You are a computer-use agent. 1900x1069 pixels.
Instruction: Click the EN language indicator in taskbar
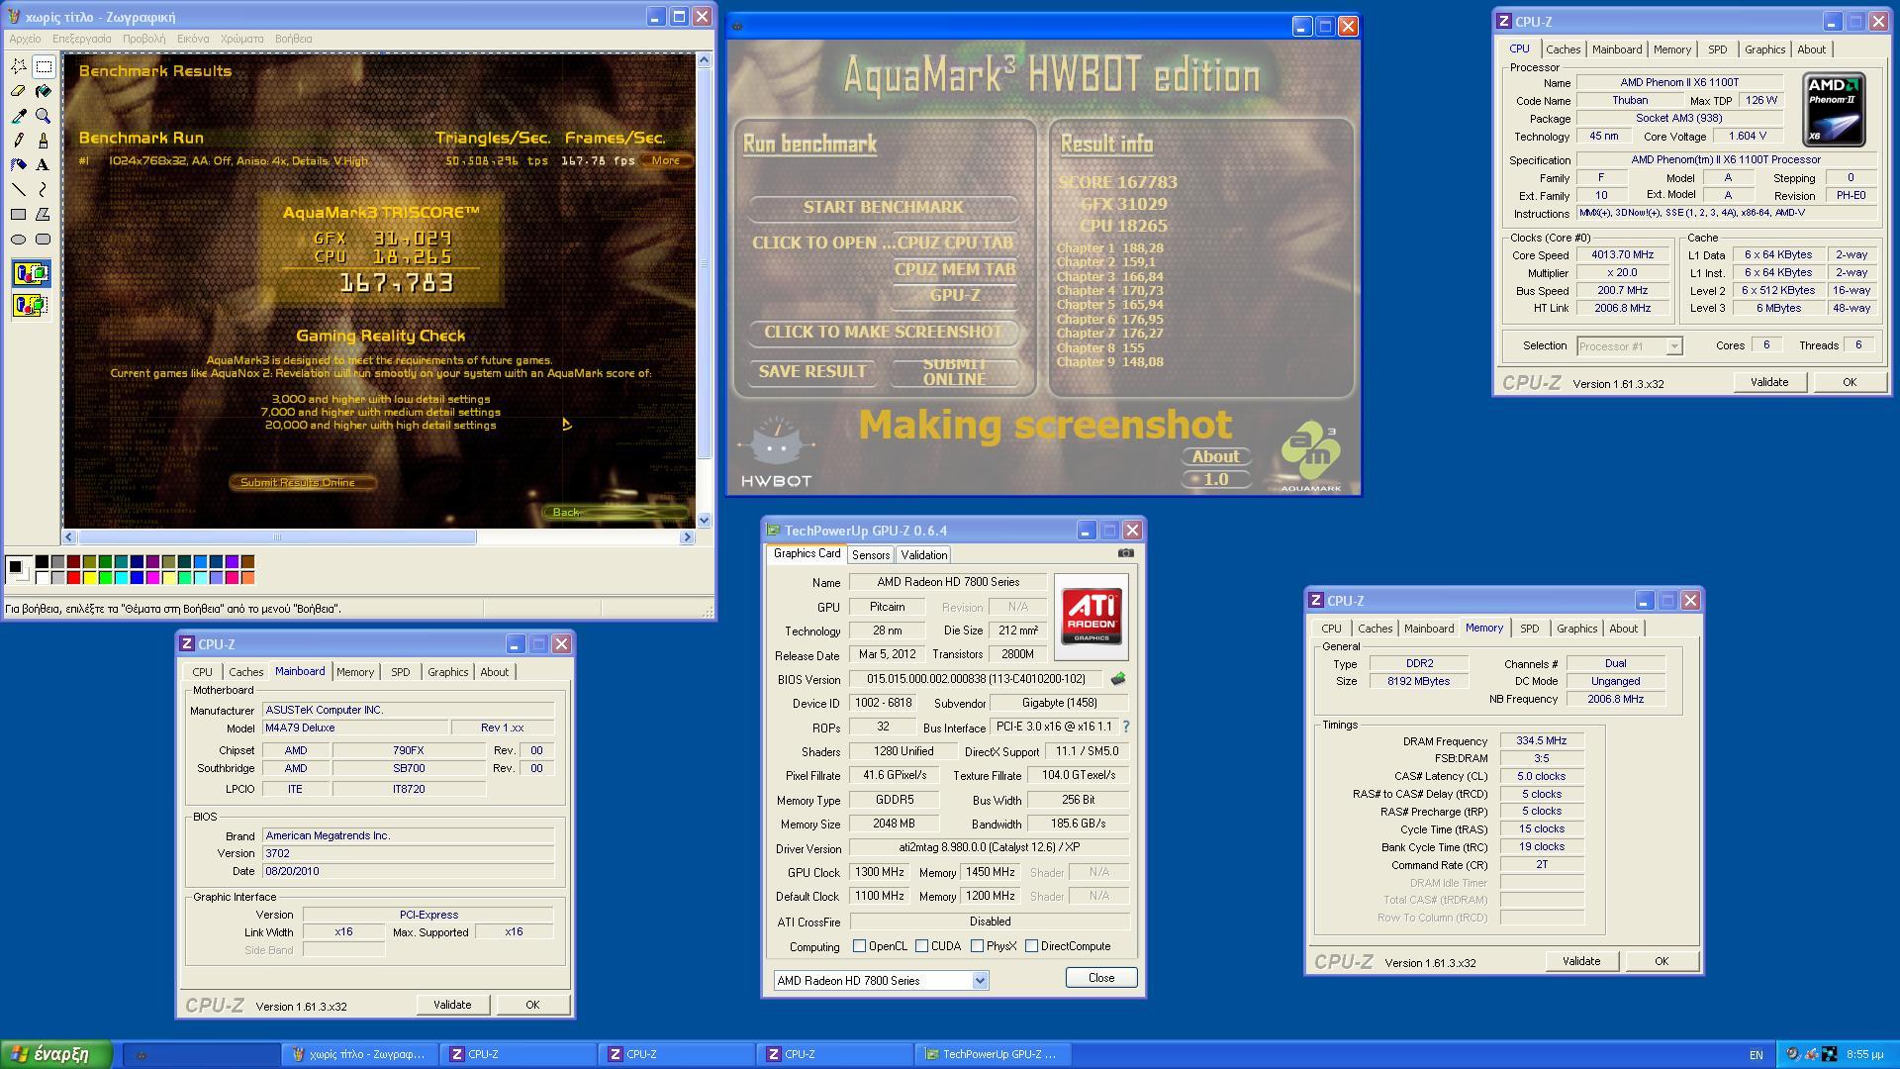click(x=1757, y=1055)
